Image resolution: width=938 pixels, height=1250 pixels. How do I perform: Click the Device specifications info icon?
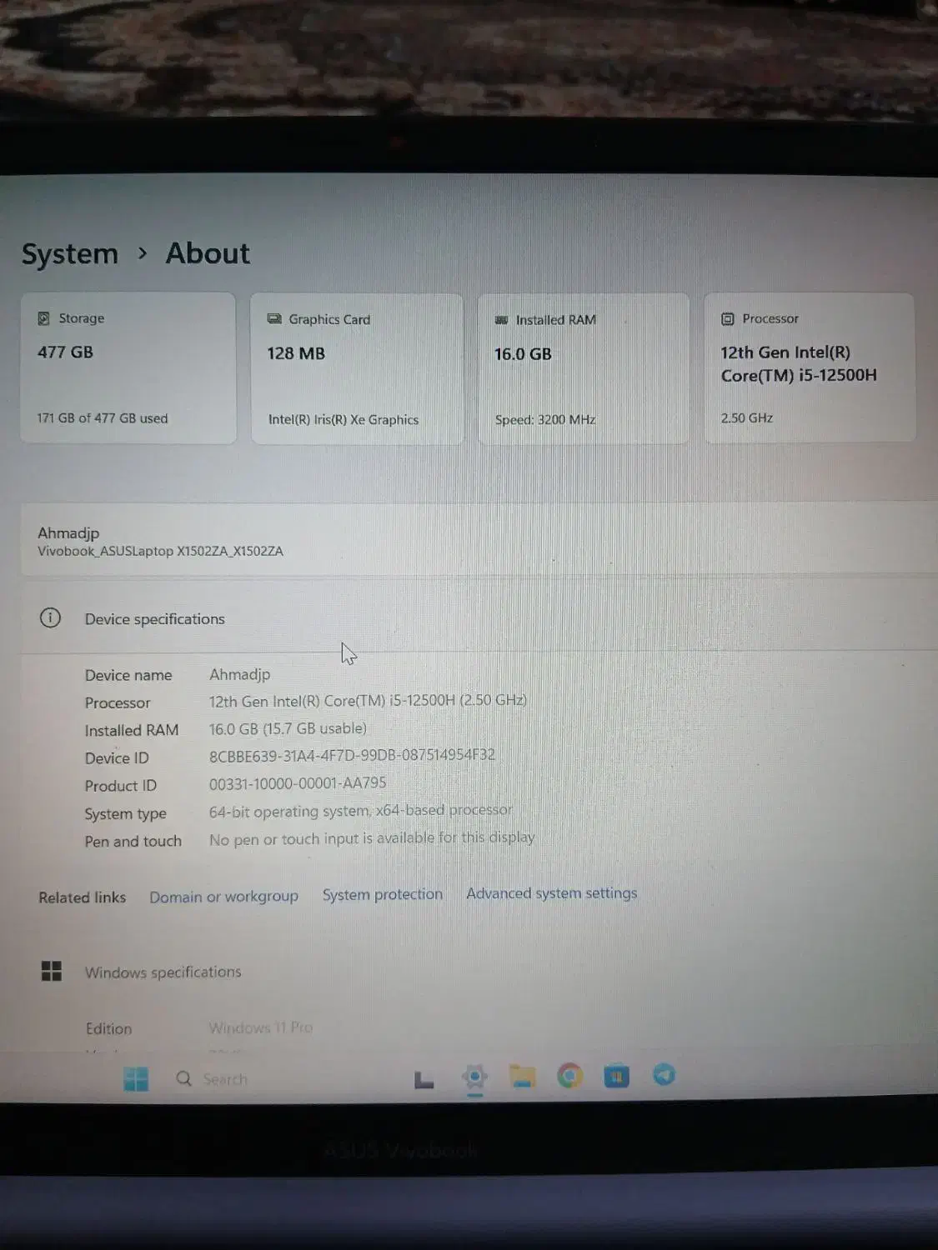point(51,618)
